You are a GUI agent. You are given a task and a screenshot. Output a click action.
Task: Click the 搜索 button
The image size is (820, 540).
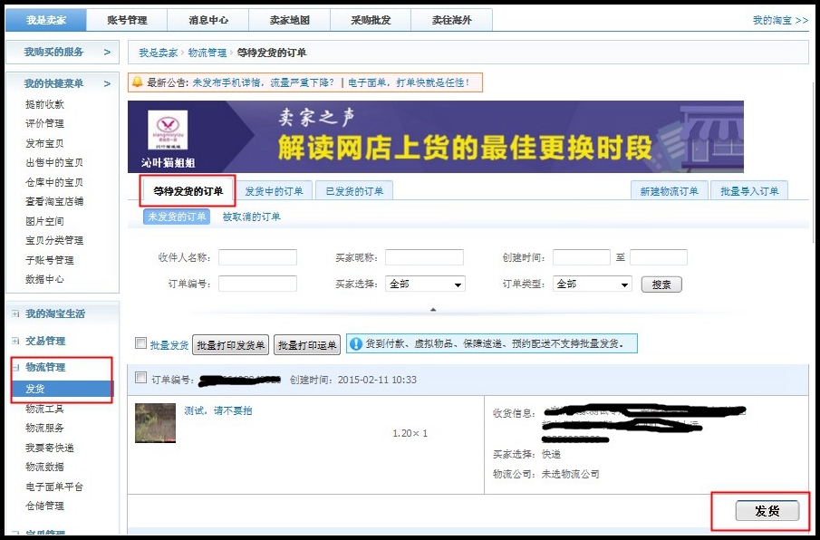[x=661, y=284]
